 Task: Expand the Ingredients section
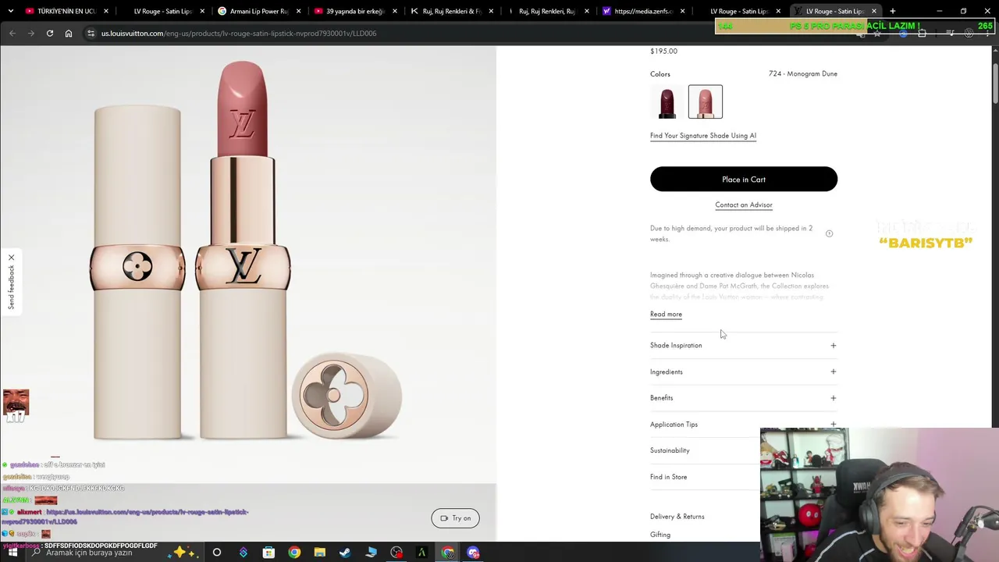(744, 372)
